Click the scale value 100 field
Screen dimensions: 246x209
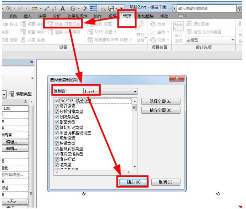15,108
